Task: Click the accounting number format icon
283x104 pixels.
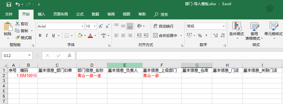Action: point(189,35)
